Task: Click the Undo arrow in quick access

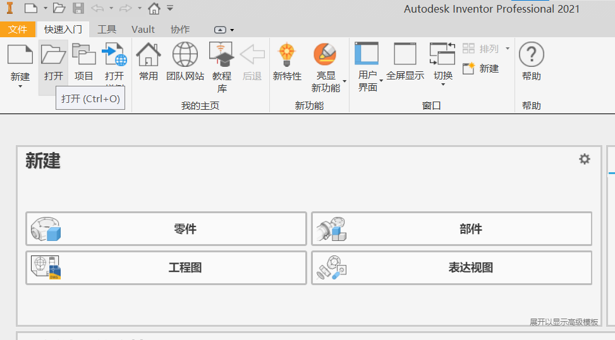Action: tap(97, 8)
